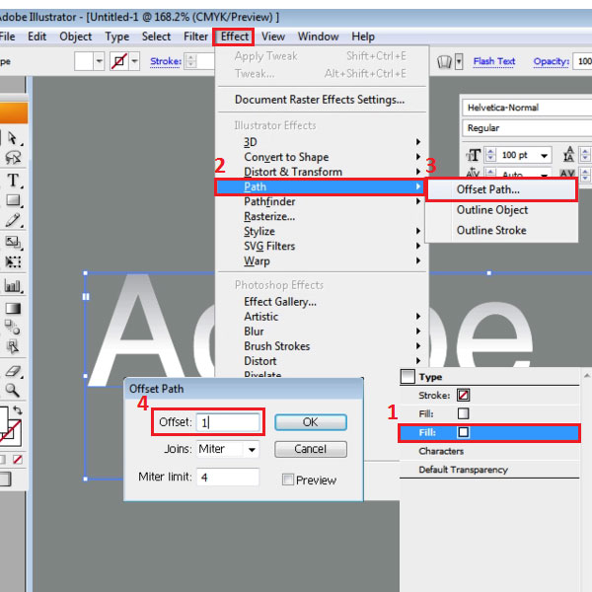Open the Edit menu

tap(37, 37)
